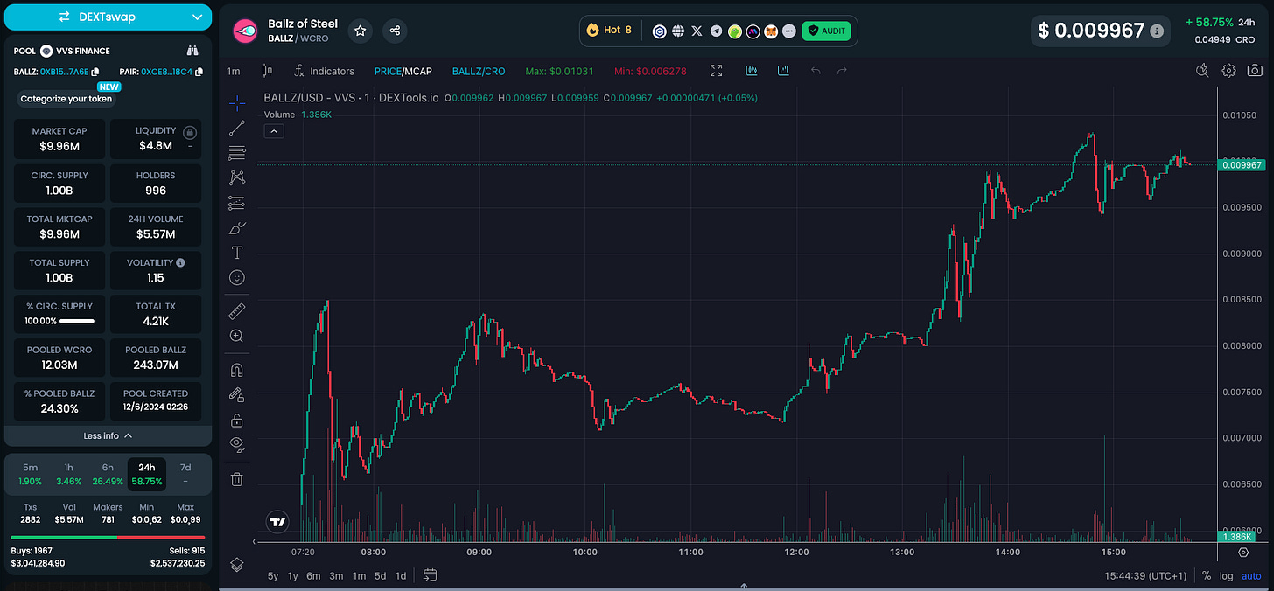Viewport: 1274px width, 591px height.
Task: Select the crosshair cursor tool
Action: pos(237,103)
